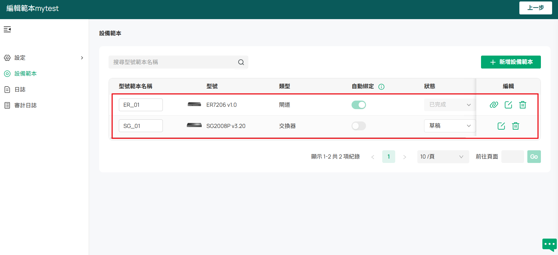Click the SG_01 name field

click(x=141, y=126)
